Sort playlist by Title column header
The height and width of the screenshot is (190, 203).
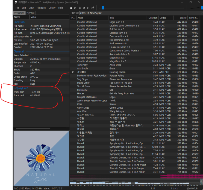pos(128,18)
